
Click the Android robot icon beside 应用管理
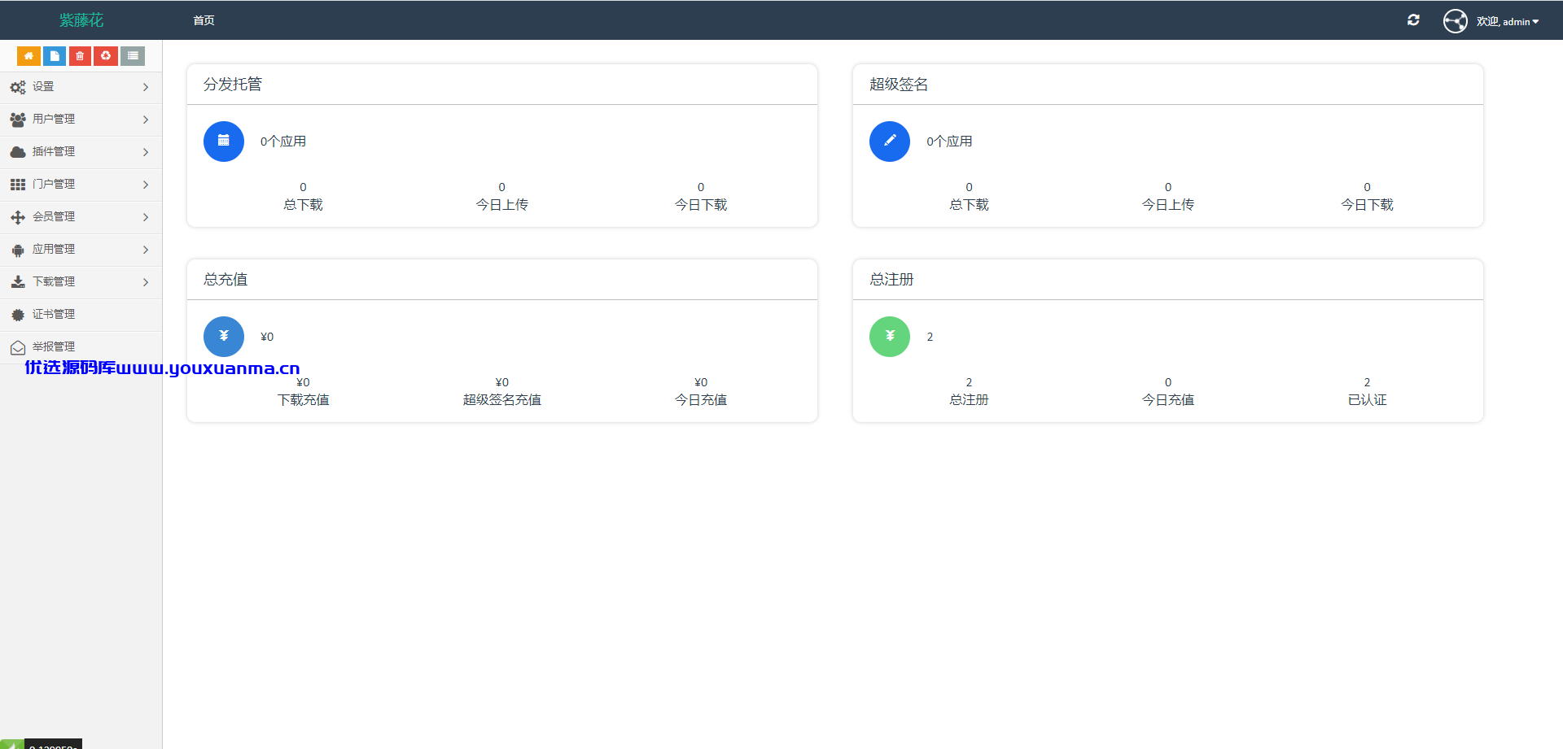click(x=18, y=250)
